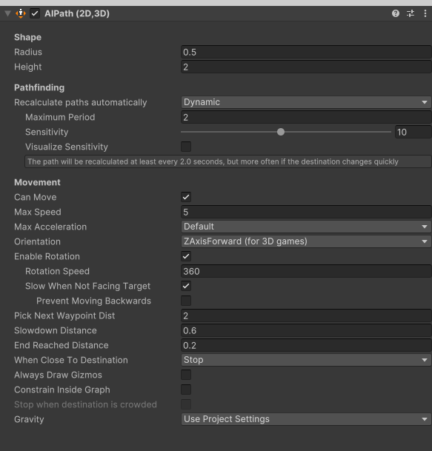Click the Max Speed input field
Viewport: 432px width, 451px height.
(x=306, y=212)
